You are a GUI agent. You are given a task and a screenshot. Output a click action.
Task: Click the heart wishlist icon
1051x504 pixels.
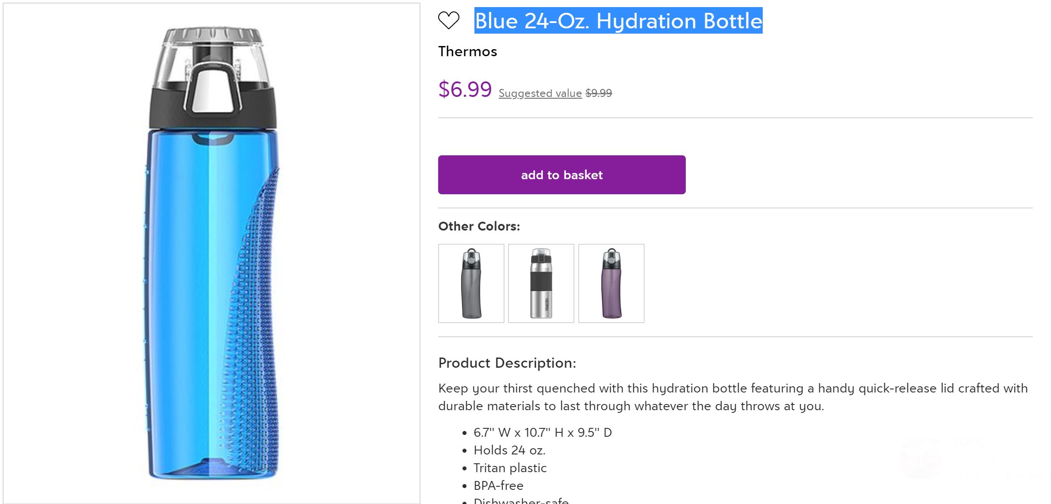pyautogui.click(x=448, y=20)
